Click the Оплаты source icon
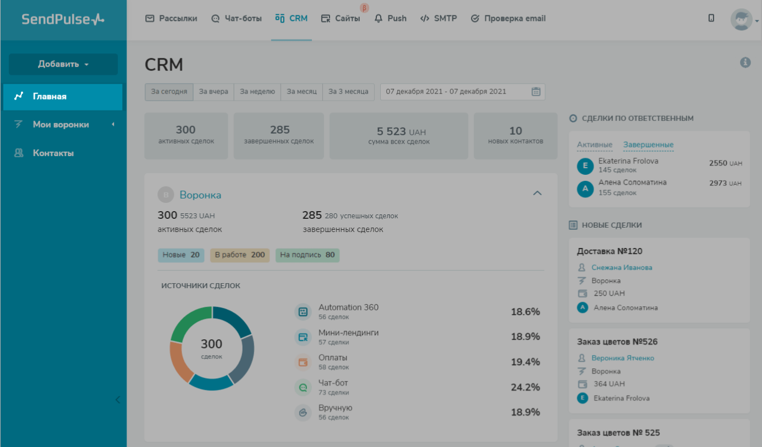Image resolution: width=762 pixels, height=447 pixels. pos(303,362)
